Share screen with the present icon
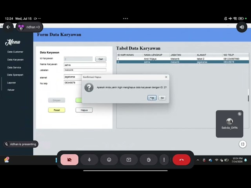251x188 pixels. pyautogui.click(x=129, y=160)
